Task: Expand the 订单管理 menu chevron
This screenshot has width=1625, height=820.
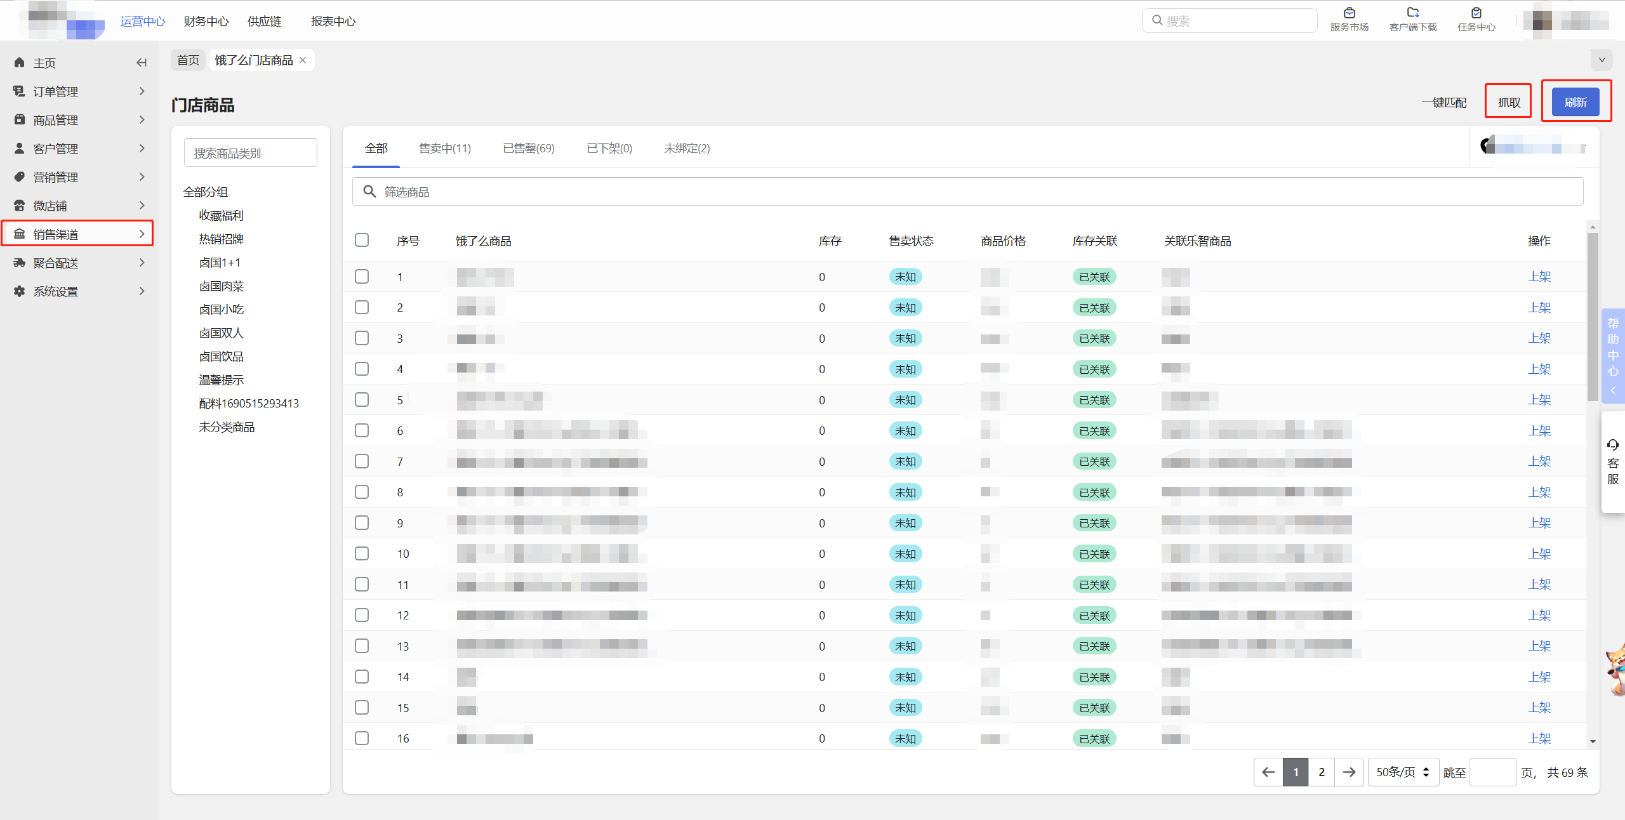Action: (x=142, y=91)
